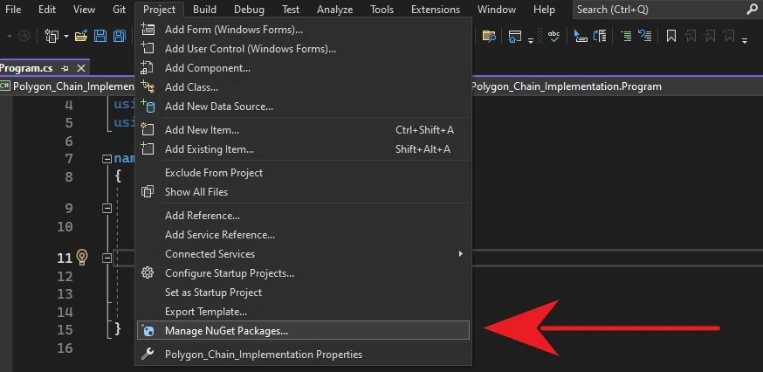Click the Save All icon

coord(120,36)
